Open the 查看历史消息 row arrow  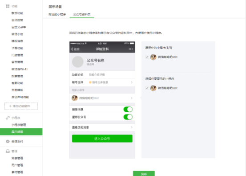pos(132,127)
